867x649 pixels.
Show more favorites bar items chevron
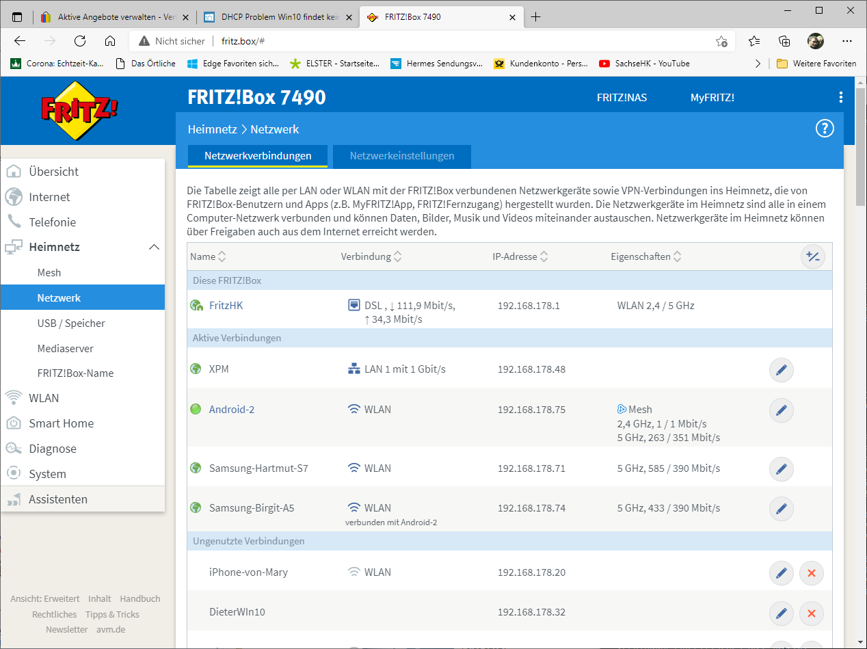tap(758, 64)
